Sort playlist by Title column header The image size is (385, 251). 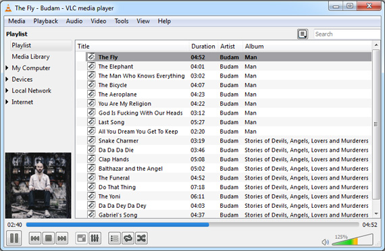(132, 47)
